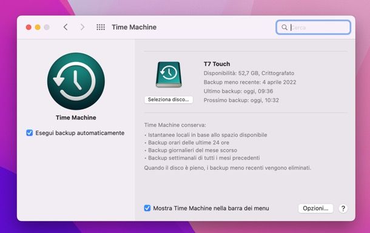Screen dimensions: 370x233
Task: Click Ultimo backup: oggi, 09:36
Action: click(x=238, y=91)
